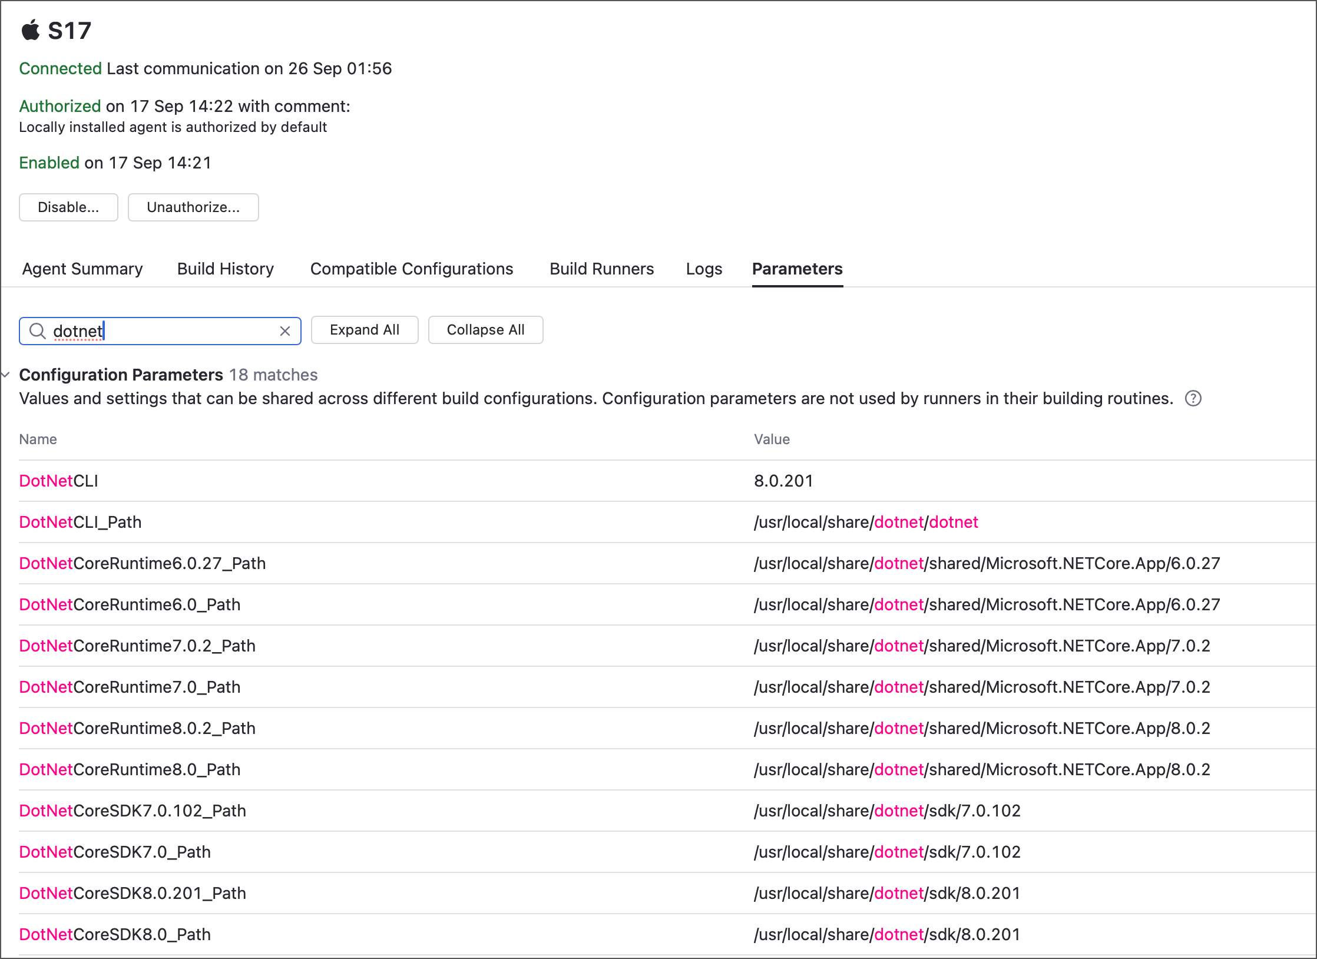
Task: Click the DotNetCLI_Path parameter name
Action: 81,523
